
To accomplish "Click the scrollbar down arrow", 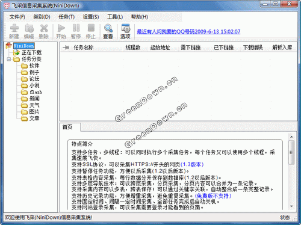I will click(291, 206).
